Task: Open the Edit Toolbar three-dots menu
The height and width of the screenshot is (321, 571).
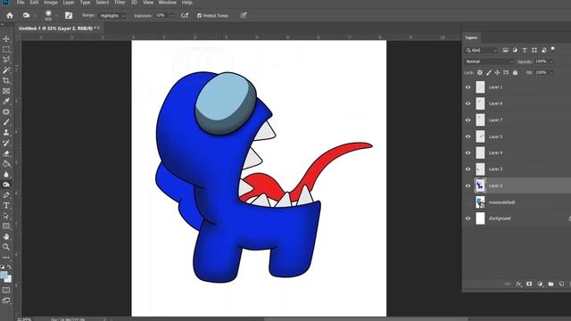Action: [x=6, y=258]
